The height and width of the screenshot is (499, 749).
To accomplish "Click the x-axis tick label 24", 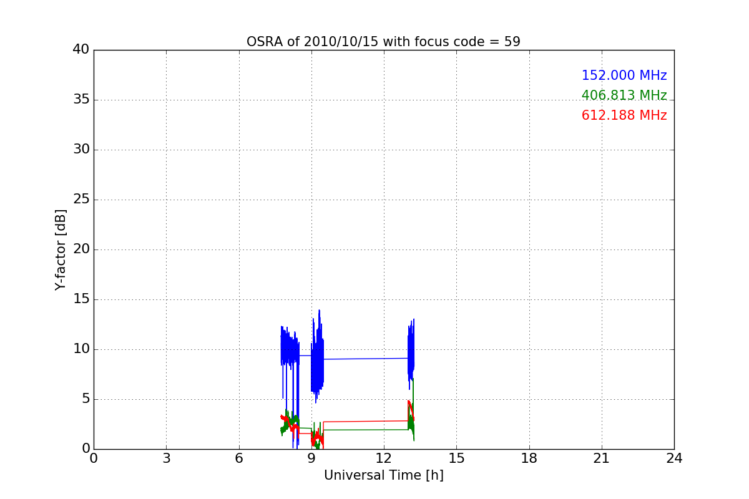I will [x=674, y=458].
